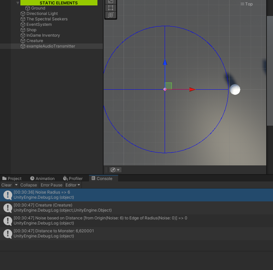Screen dimensions: 273x270
Task: Open the Clear button's dropdown arrow
Action: [x=16, y=185]
